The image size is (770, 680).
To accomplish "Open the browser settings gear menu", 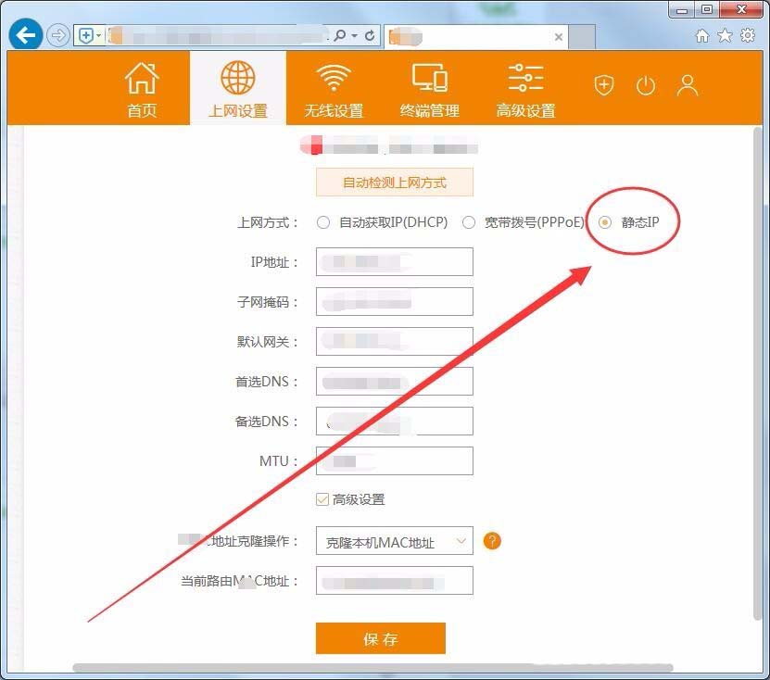I will coord(747,33).
